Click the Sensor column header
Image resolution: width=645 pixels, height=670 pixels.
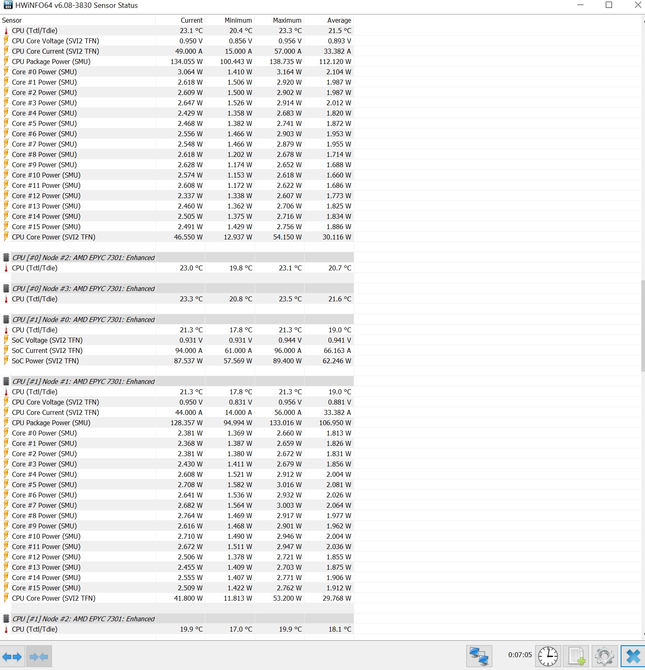click(x=78, y=20)
